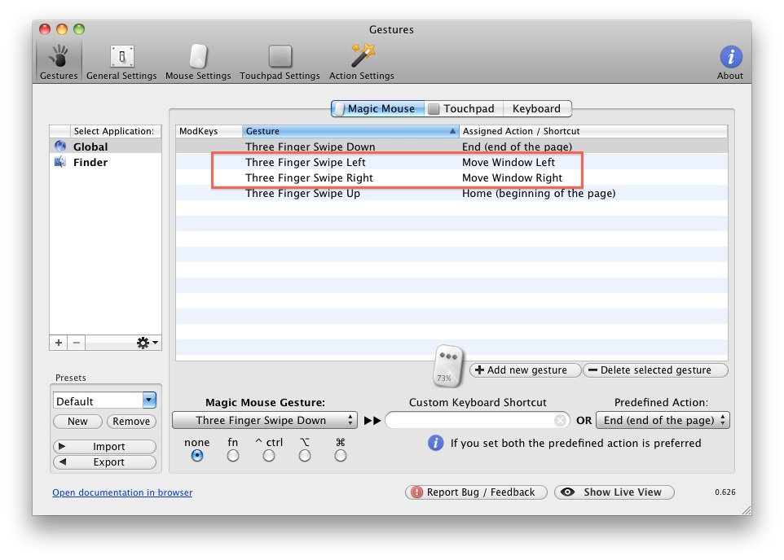784x560 pixels.
Task: Click the Finder icon in application list
Action: tap(60, 162)
